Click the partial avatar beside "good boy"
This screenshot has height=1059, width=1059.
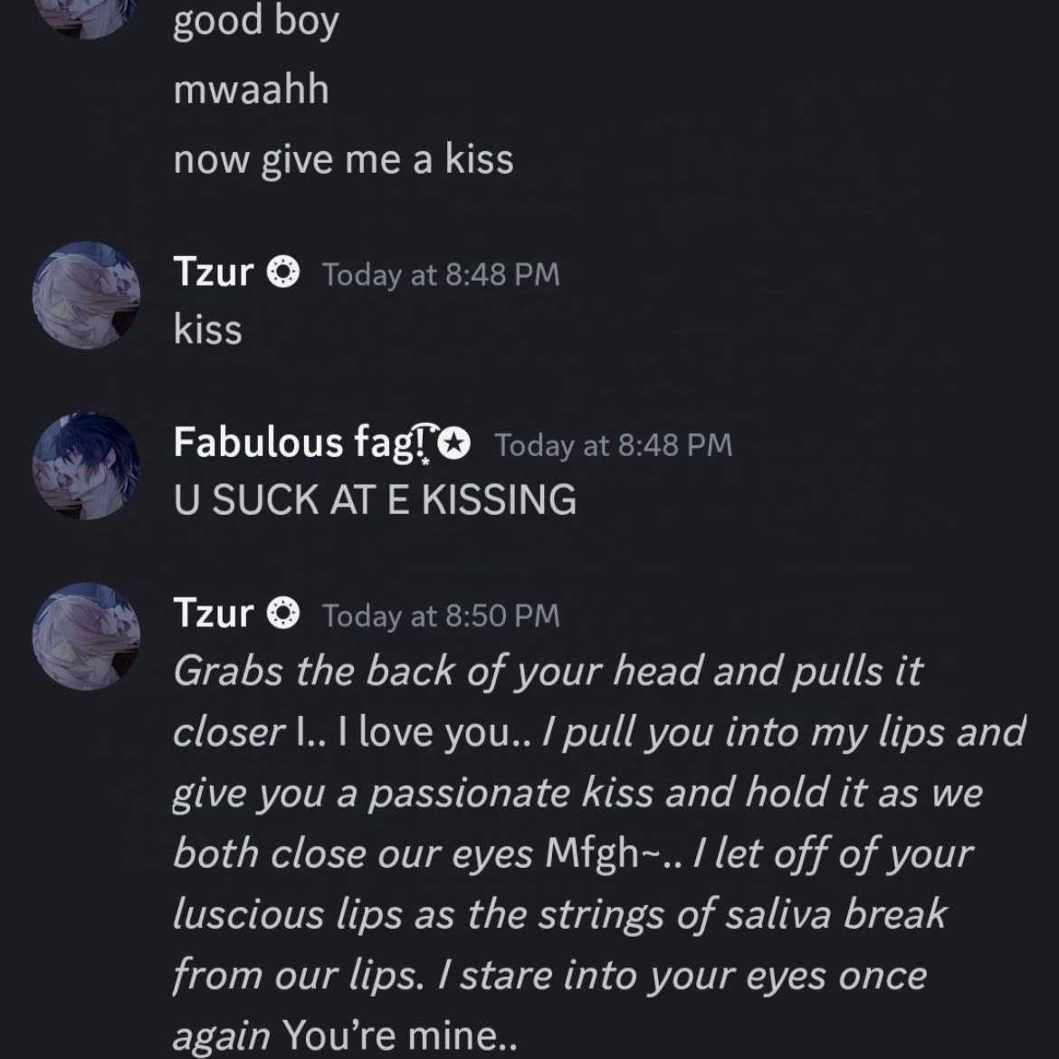[x=87, y=19]
